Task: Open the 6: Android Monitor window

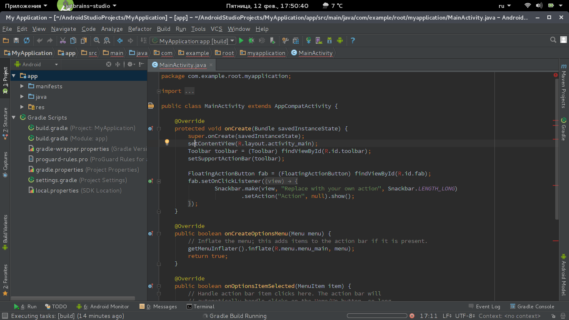Action: (103, 306)
